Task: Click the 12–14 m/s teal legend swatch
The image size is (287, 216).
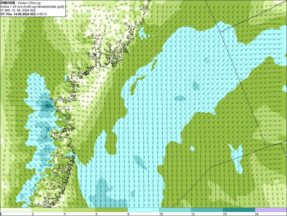Action: tap(207, 210)
